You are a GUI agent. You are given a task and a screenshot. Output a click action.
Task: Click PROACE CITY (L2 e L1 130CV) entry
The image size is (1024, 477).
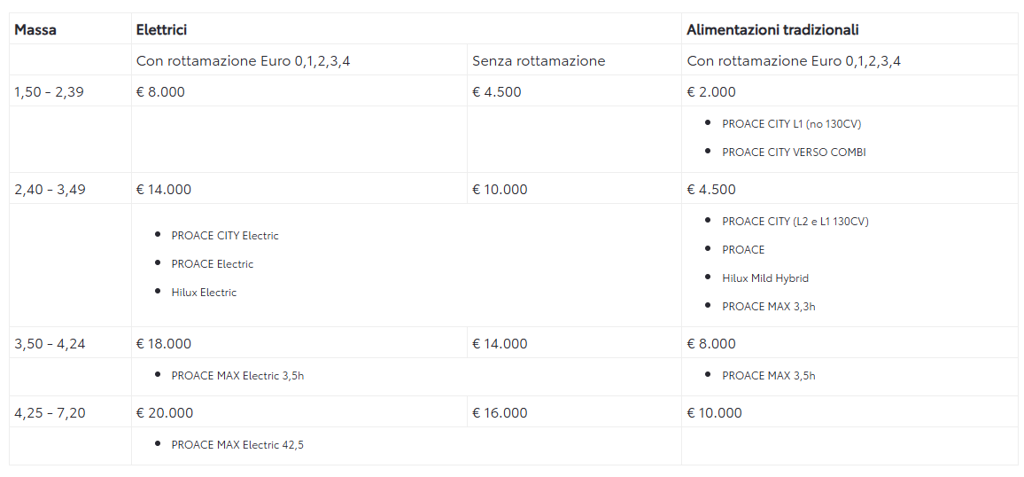795,222
